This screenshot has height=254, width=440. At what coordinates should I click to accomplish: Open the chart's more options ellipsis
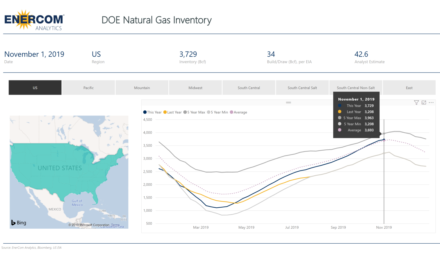431,102
